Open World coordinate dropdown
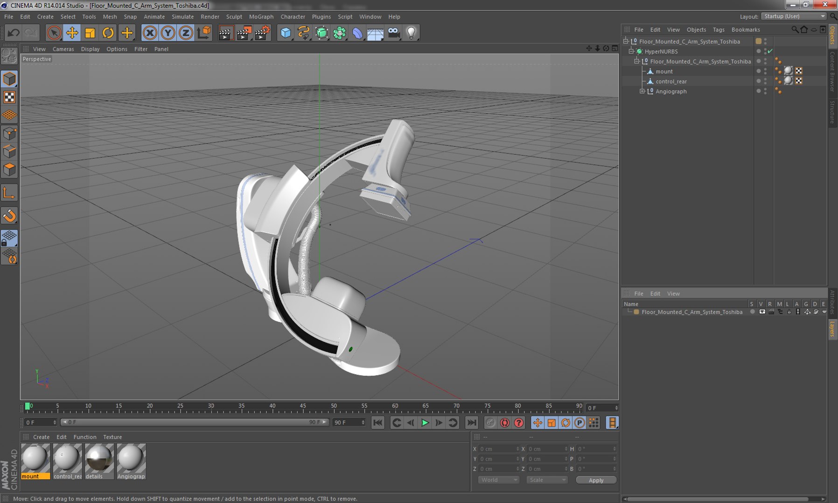The image size is (838, 503). pyautogui.click(x=498, y=480)
